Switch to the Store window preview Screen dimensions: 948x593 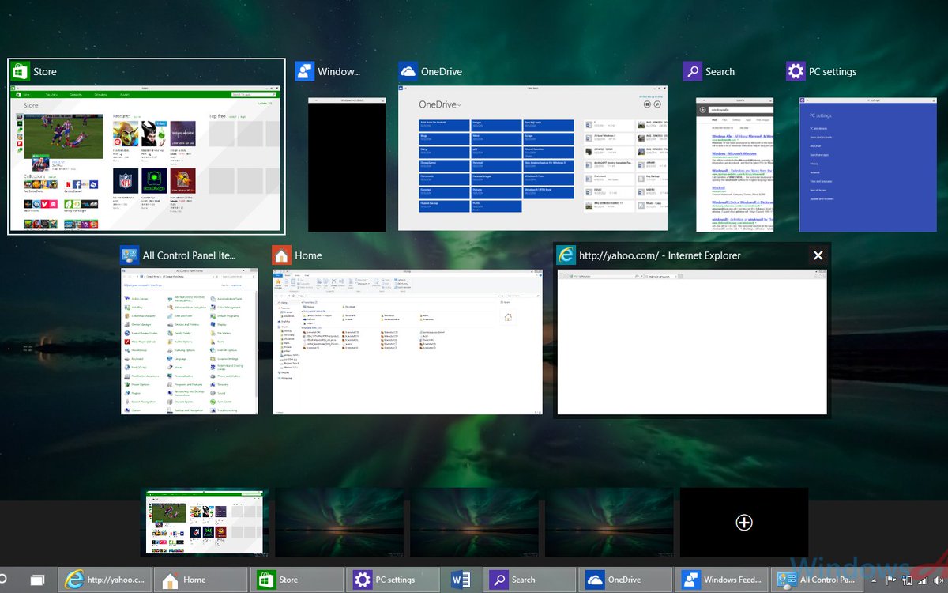(x=146, y=159)
